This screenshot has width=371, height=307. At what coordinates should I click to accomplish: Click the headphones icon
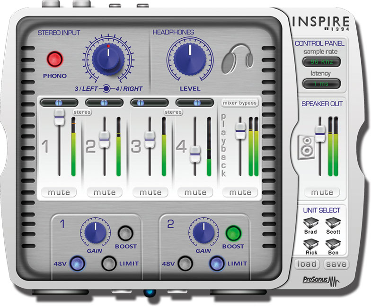tap(238, 59)
